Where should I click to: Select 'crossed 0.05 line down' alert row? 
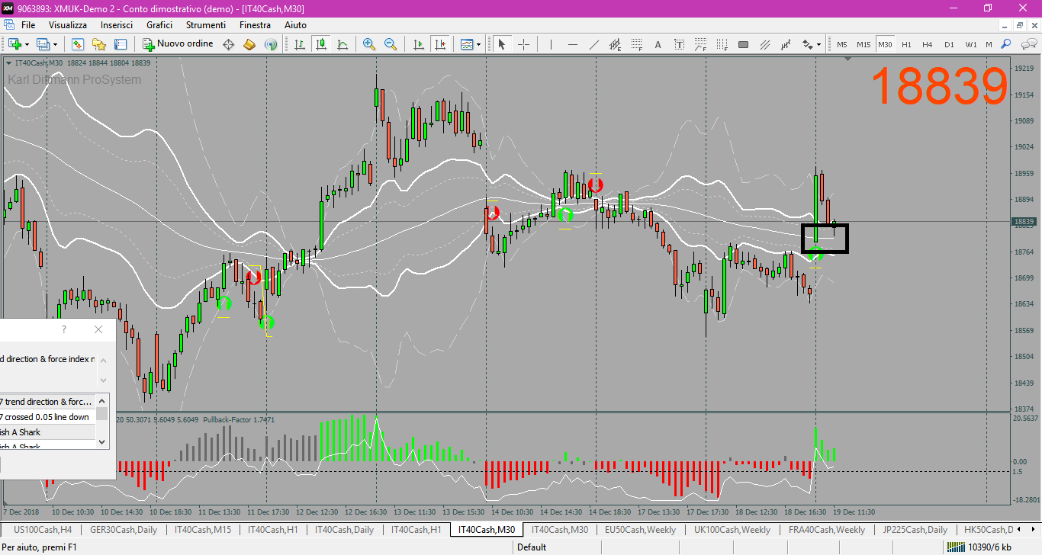[47, 417]
